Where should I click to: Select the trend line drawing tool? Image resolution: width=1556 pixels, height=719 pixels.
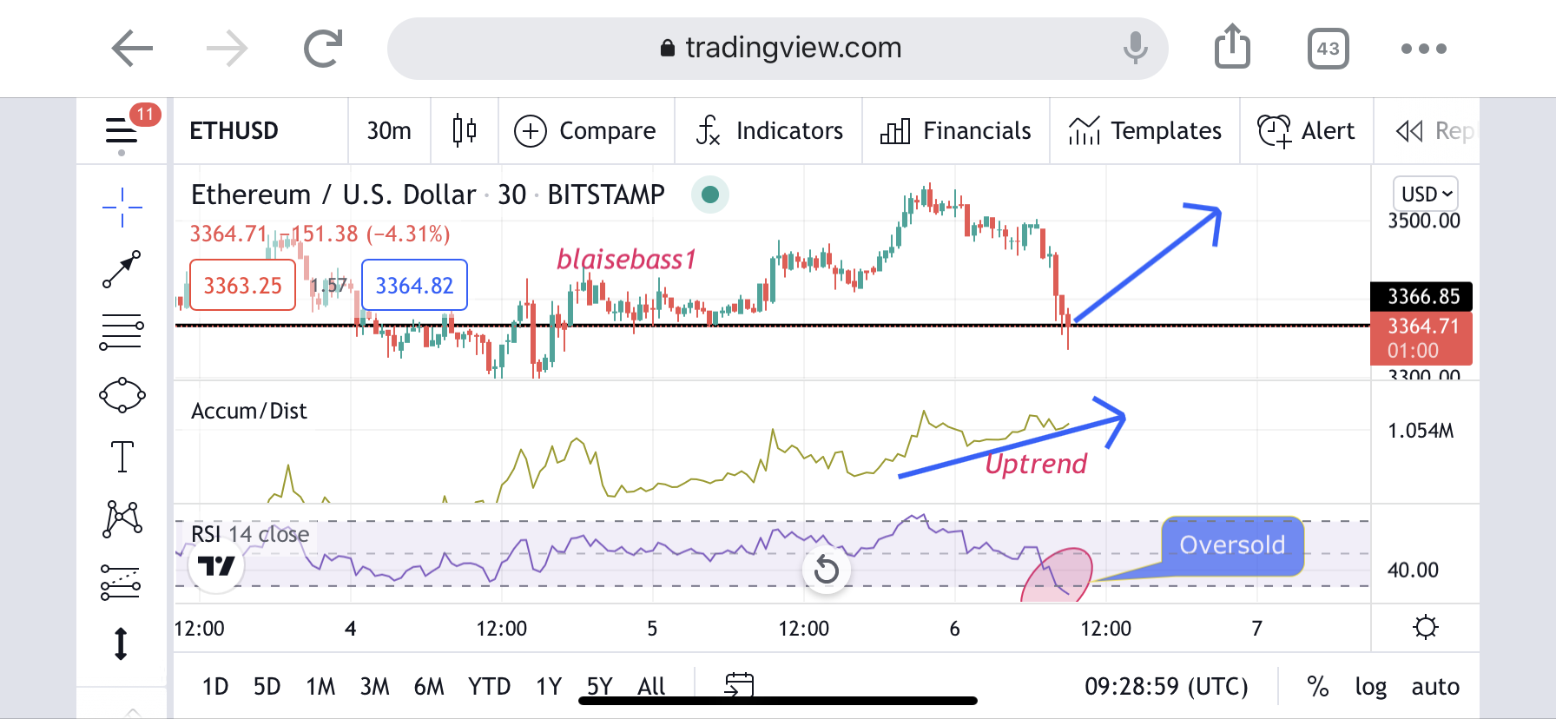pyautogui.click(x=122, y=269)
